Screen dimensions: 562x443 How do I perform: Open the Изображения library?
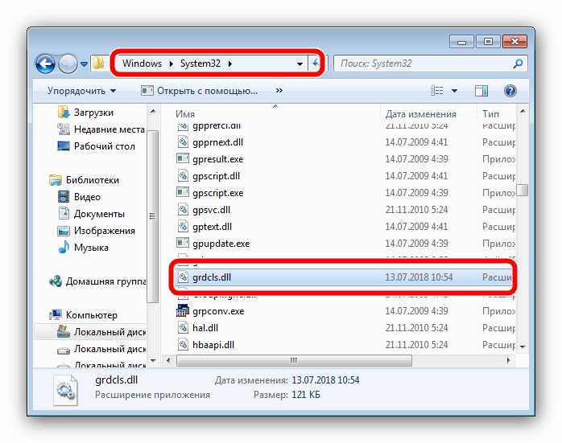pos(96,231)
